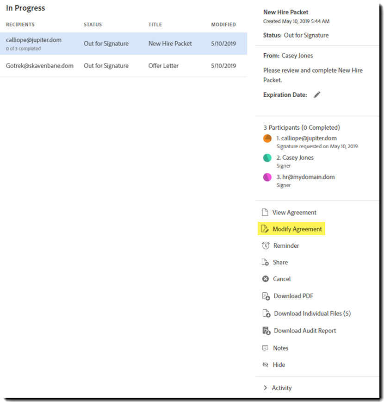Image resolution: width=384 pixels, height=402 pixels.
Task: Sort by STATUS column header
Action: pyautogui.click(x=93, y=25)
